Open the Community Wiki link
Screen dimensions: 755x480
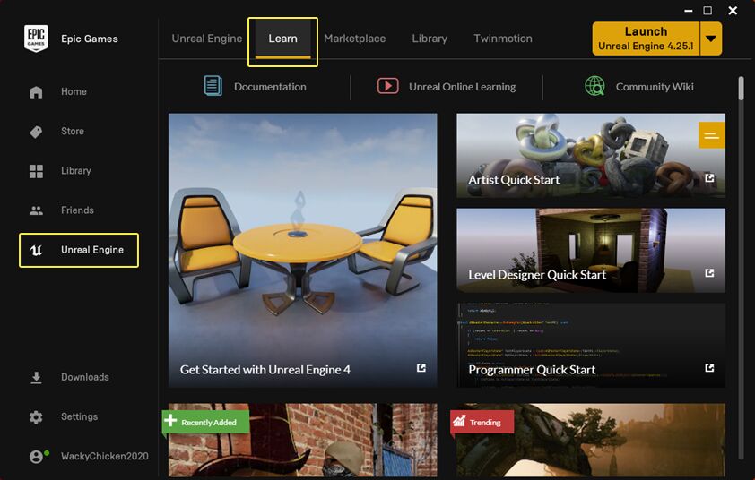point(639,87)
